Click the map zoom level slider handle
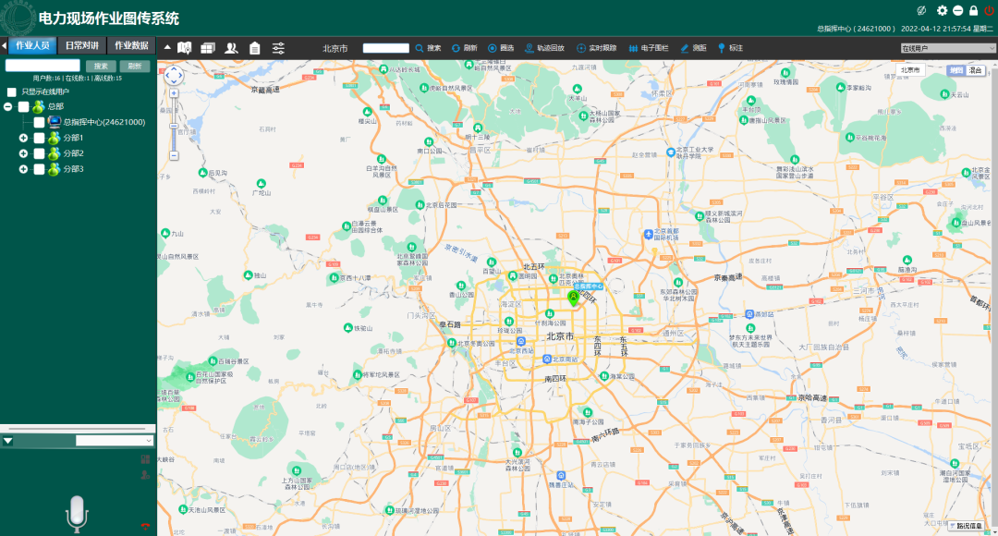 click(174, 126)
